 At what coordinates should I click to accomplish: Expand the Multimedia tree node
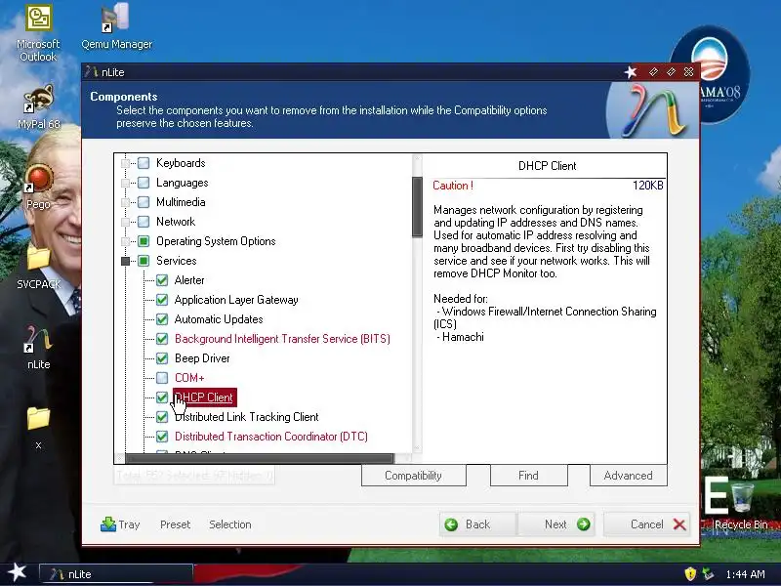[126, 202]
